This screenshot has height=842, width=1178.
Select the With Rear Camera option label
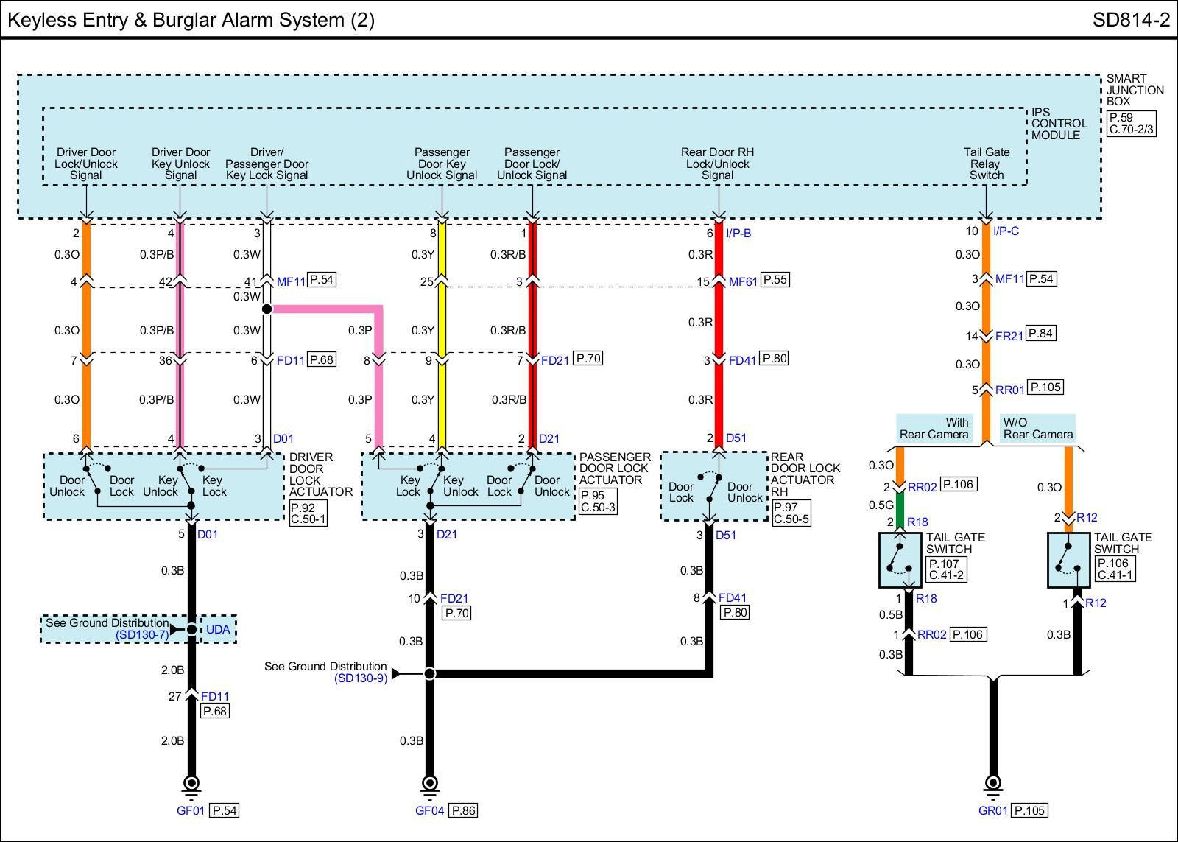(x=934, y=428)
